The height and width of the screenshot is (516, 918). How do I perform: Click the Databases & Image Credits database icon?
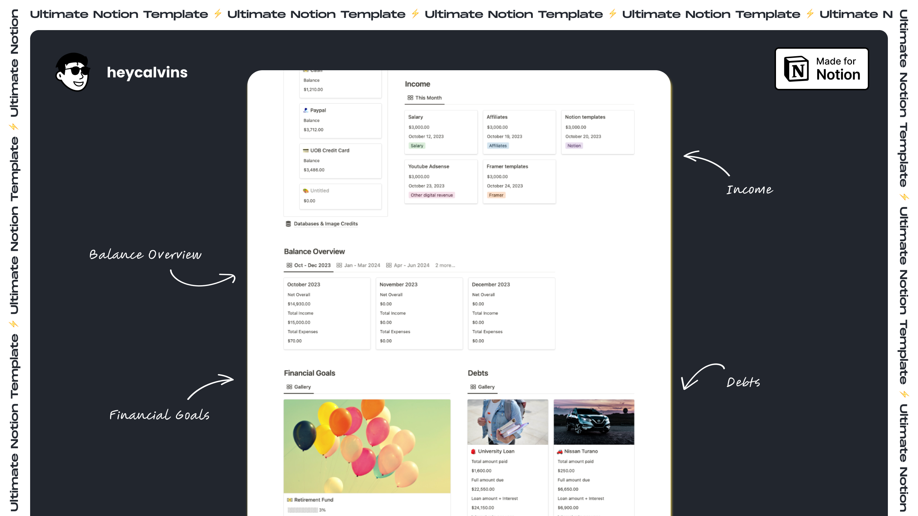(x=288, y=224)
